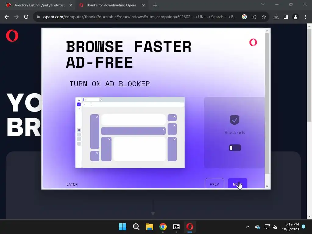
Task: Click the PREV button
Action: [214, 183]
